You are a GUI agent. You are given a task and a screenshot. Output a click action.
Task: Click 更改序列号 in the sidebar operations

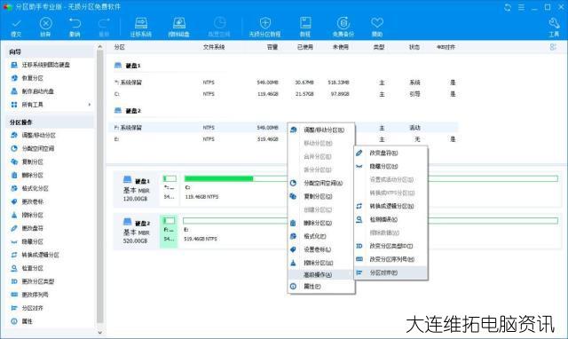tap(35, 295)
